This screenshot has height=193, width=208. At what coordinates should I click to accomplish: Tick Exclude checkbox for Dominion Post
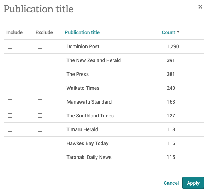point(40,46)
